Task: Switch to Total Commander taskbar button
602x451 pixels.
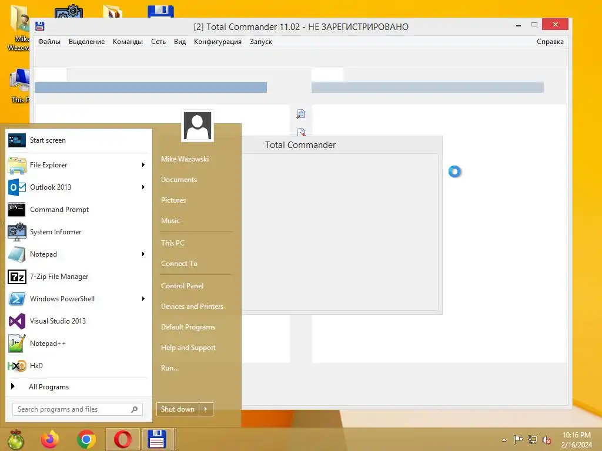Action: pos(158,439)
